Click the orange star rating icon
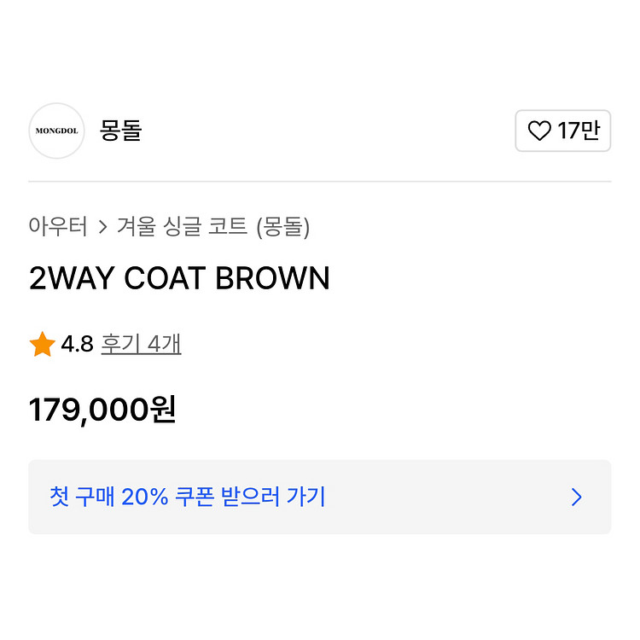This screenshot has width=640, height=640. pyautogui.click(x=42, y=345)
